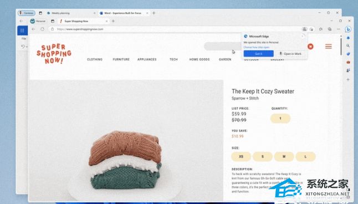
Task: Open the TECH category
Action: coord(173,59)
